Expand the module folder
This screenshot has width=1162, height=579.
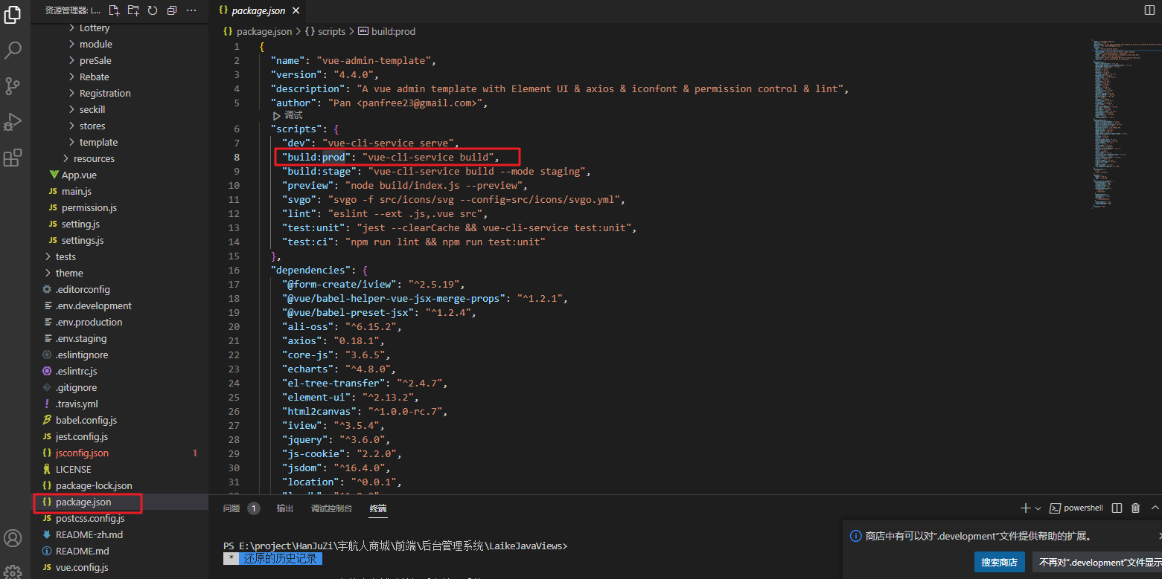(96, 44)
